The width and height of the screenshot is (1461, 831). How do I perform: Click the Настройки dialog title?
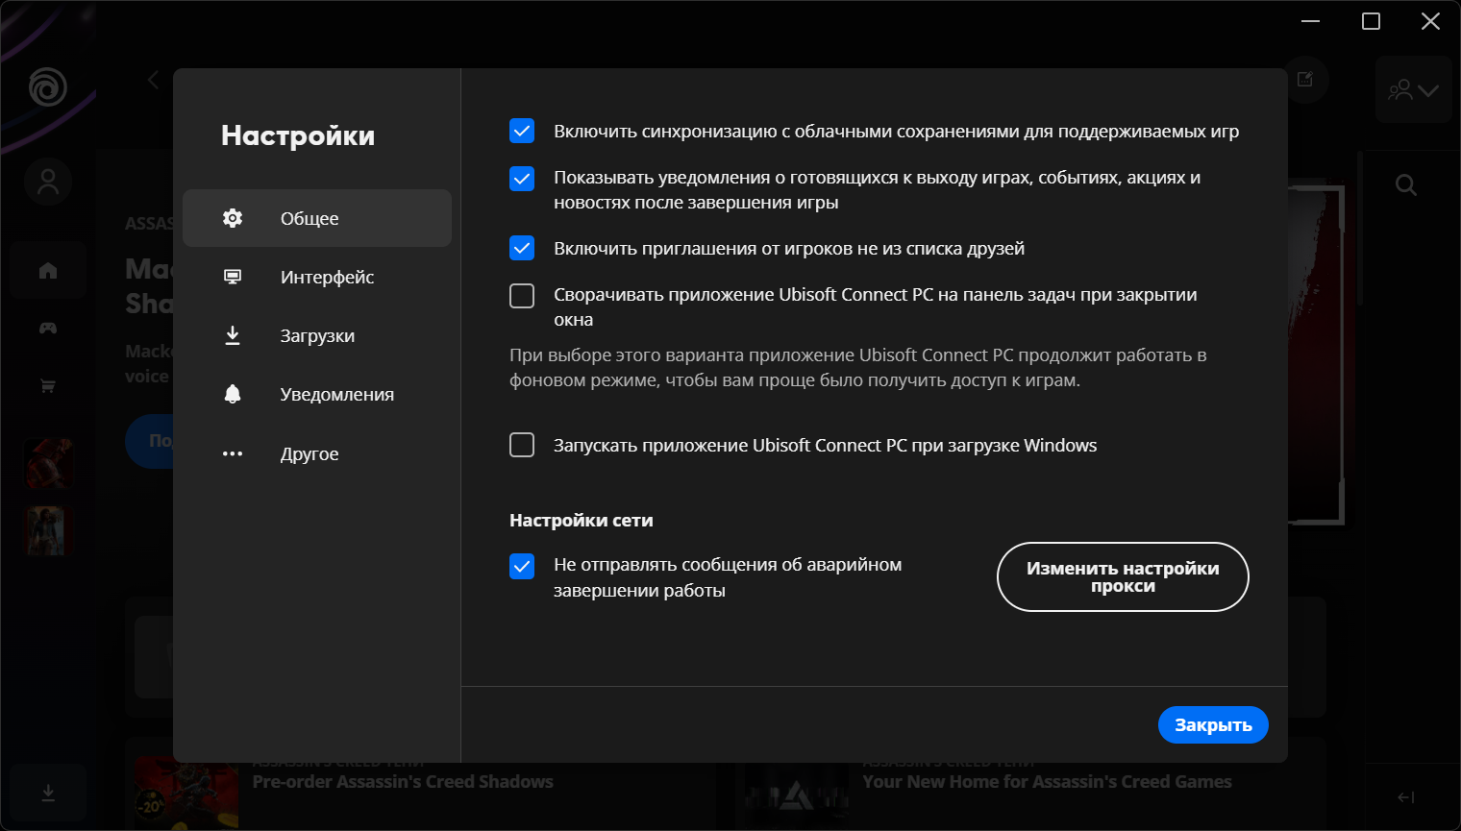[298, 135]
